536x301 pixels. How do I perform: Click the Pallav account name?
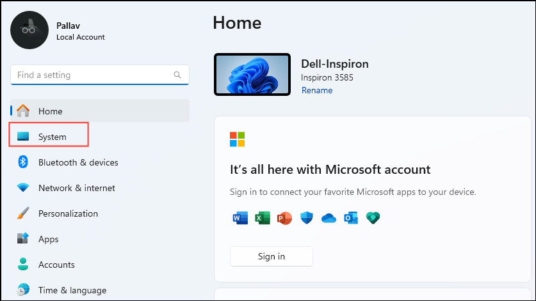click(x=68, y=26)
